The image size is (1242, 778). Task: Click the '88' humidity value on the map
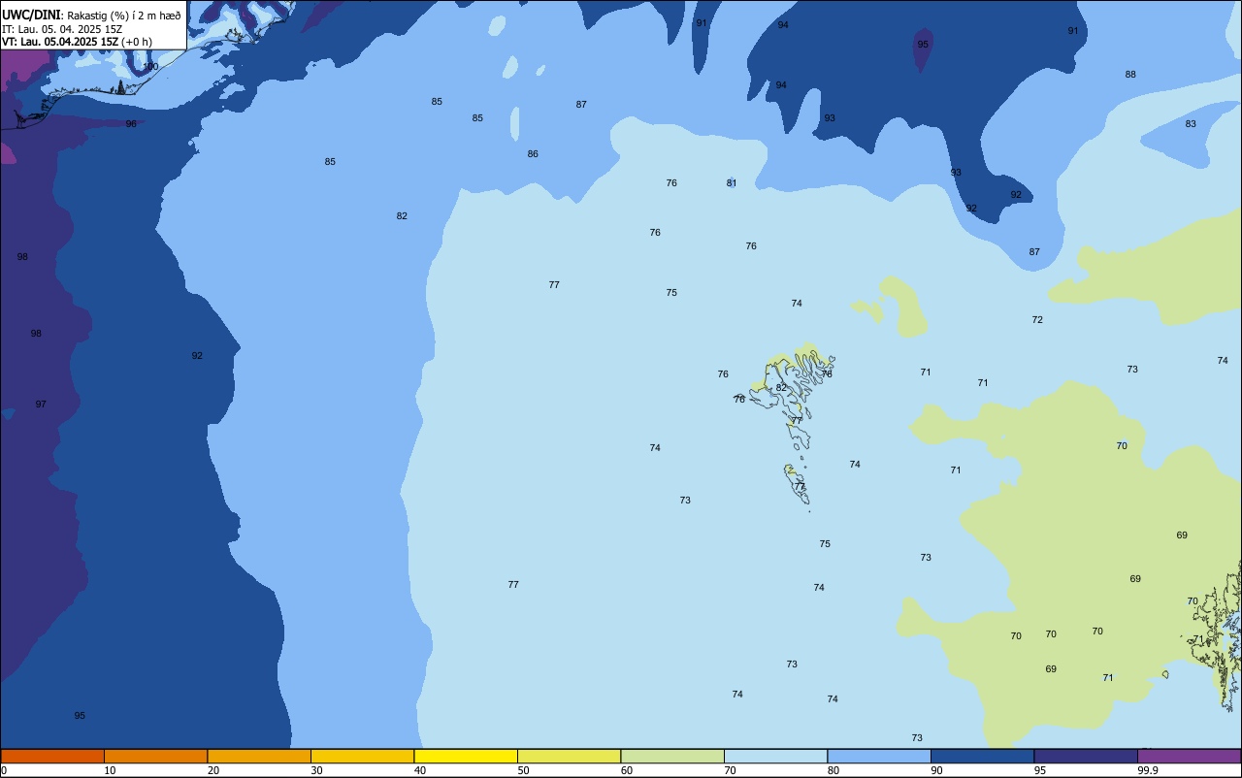click(x=1130, y=75)
